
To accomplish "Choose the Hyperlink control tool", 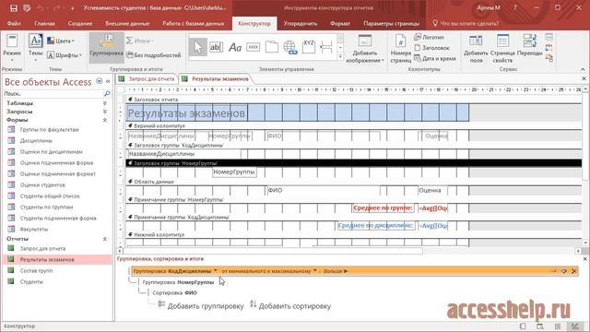I will 290,47.
